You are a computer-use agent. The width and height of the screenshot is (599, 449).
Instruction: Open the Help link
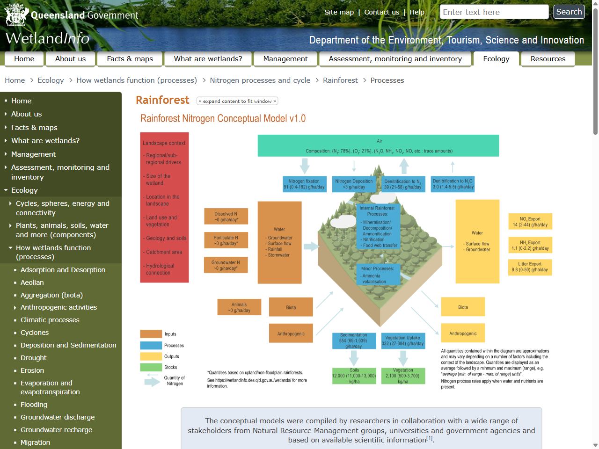[417, 12]
